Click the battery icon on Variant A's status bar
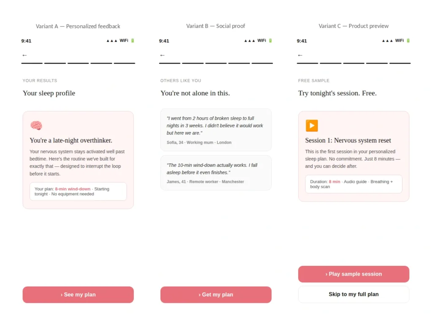 (x=133, y=40)
